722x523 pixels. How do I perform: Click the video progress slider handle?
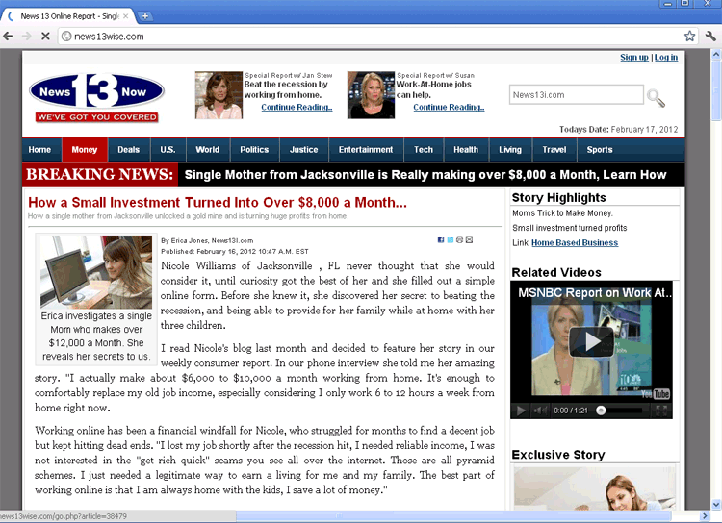point(601,410)
